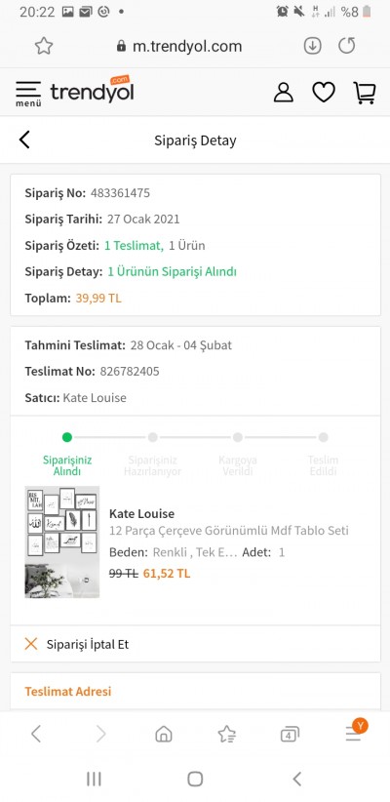Viewport: 390px width, 802px height.
Task: Open the user account icon
Action: point(283,93)
